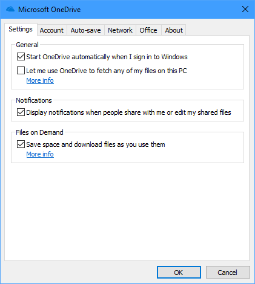Switch to the Settings tab
The image size is (255, 284).
(x=21, y=29)
